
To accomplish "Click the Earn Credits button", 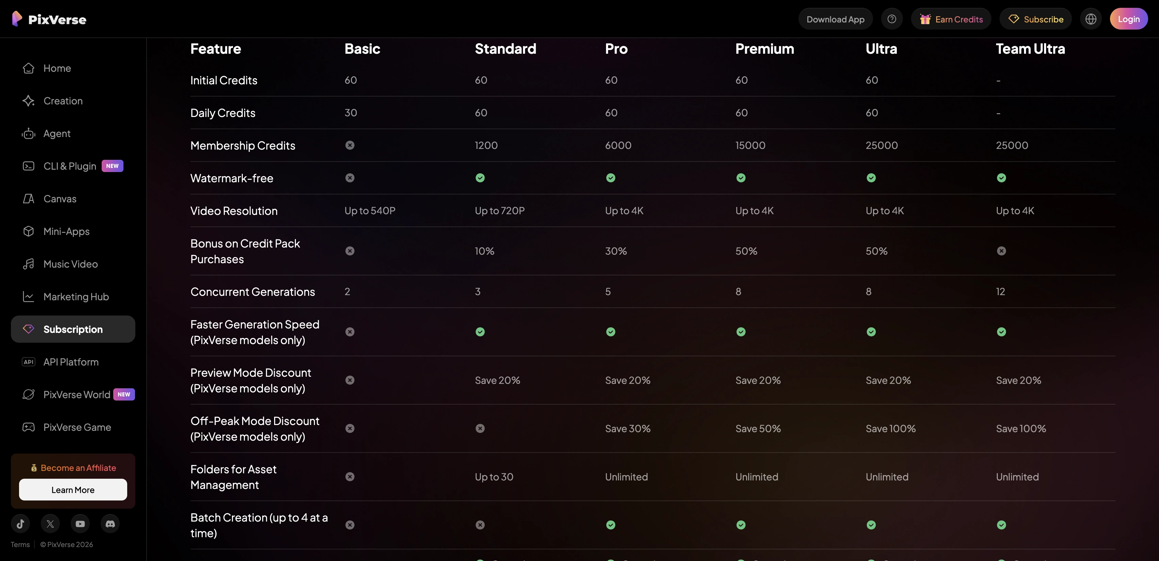I will (951, 19).
